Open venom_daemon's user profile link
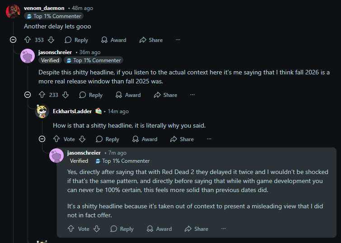 pyautogui.click(x=44, y=8)
